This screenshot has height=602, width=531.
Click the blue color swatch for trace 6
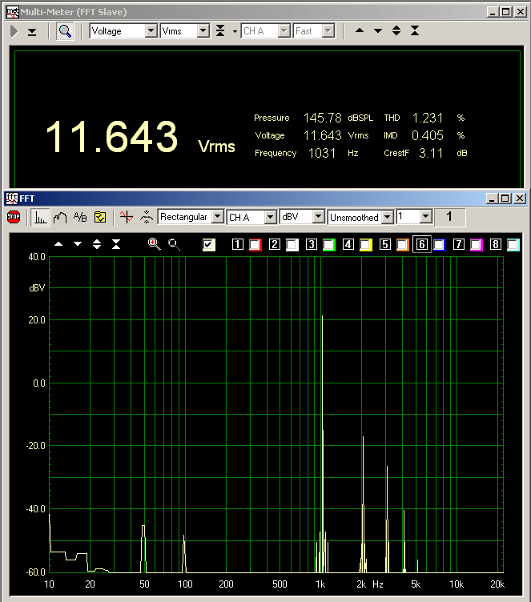pyautogui.click(x=439, y=245)
